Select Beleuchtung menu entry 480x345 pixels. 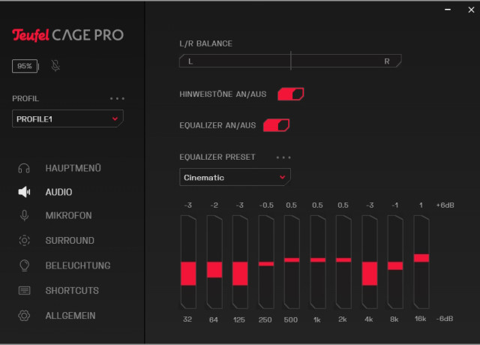[x=77, y=265]
